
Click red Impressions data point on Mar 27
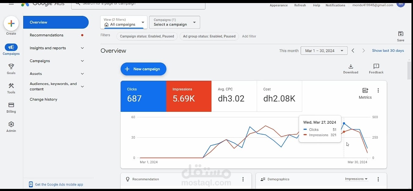click(344, 132)
